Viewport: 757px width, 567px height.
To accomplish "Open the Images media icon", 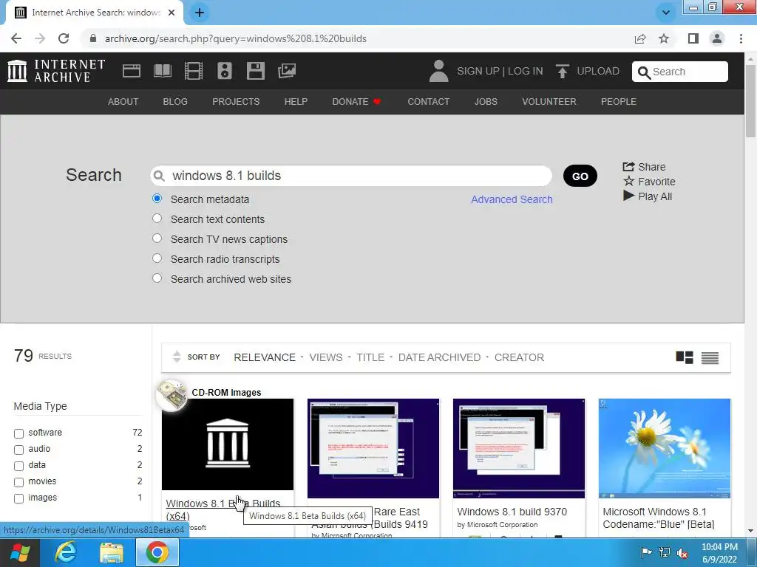I will point(287,71).
